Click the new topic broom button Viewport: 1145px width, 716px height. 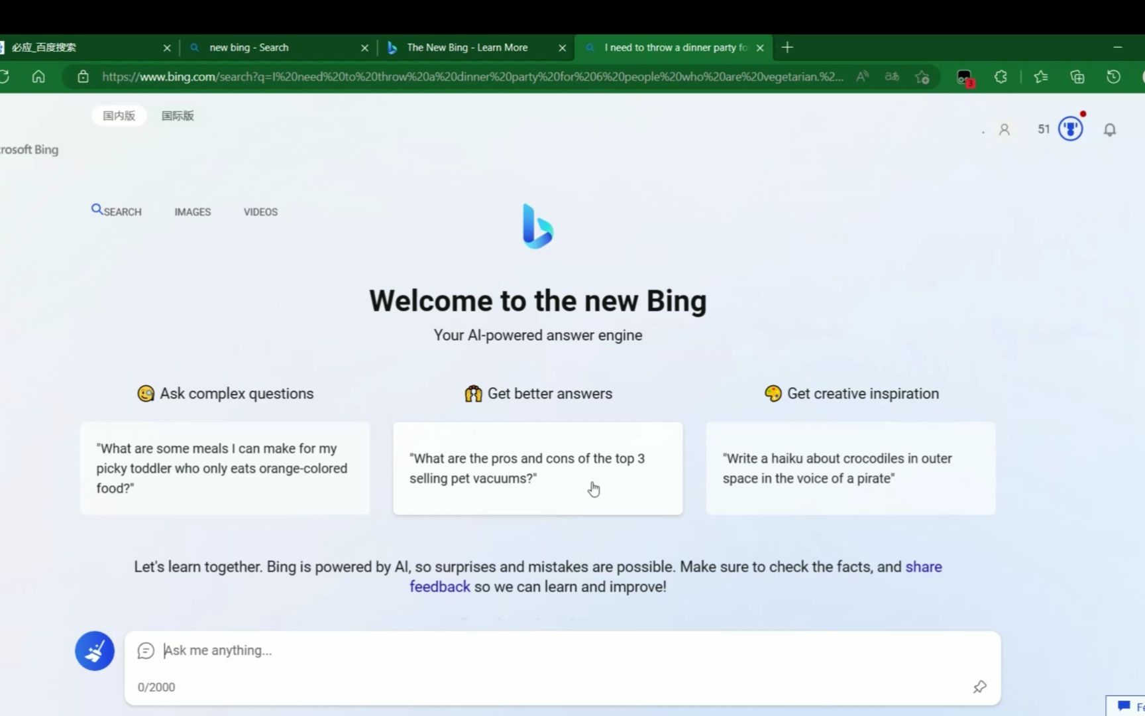click(95, 650)
